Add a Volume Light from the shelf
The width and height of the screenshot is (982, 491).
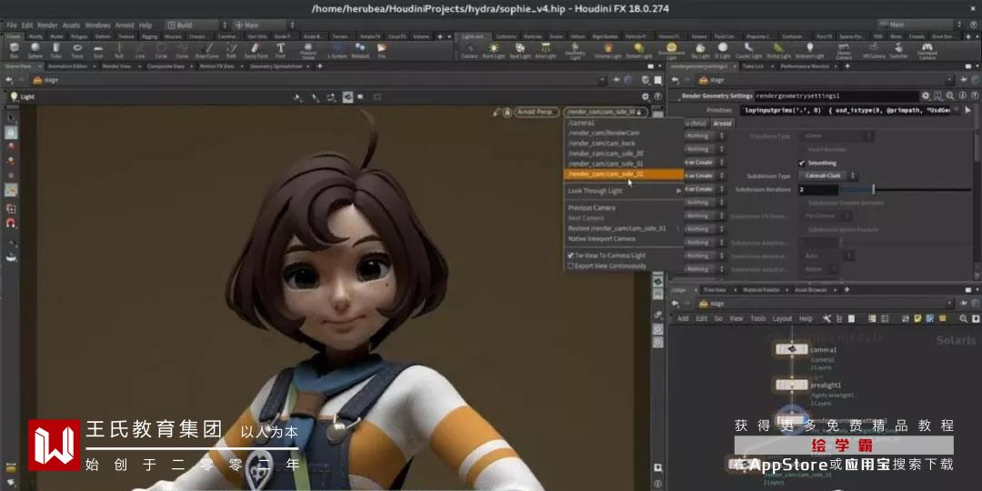607,50
